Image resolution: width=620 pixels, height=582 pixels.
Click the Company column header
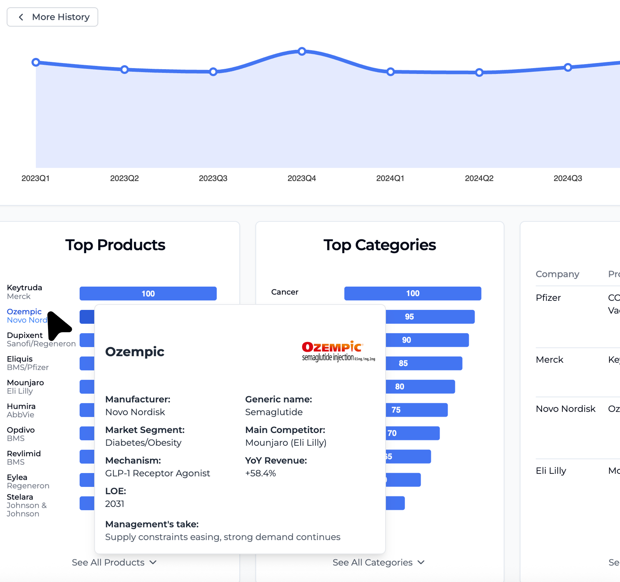(557, 274)
